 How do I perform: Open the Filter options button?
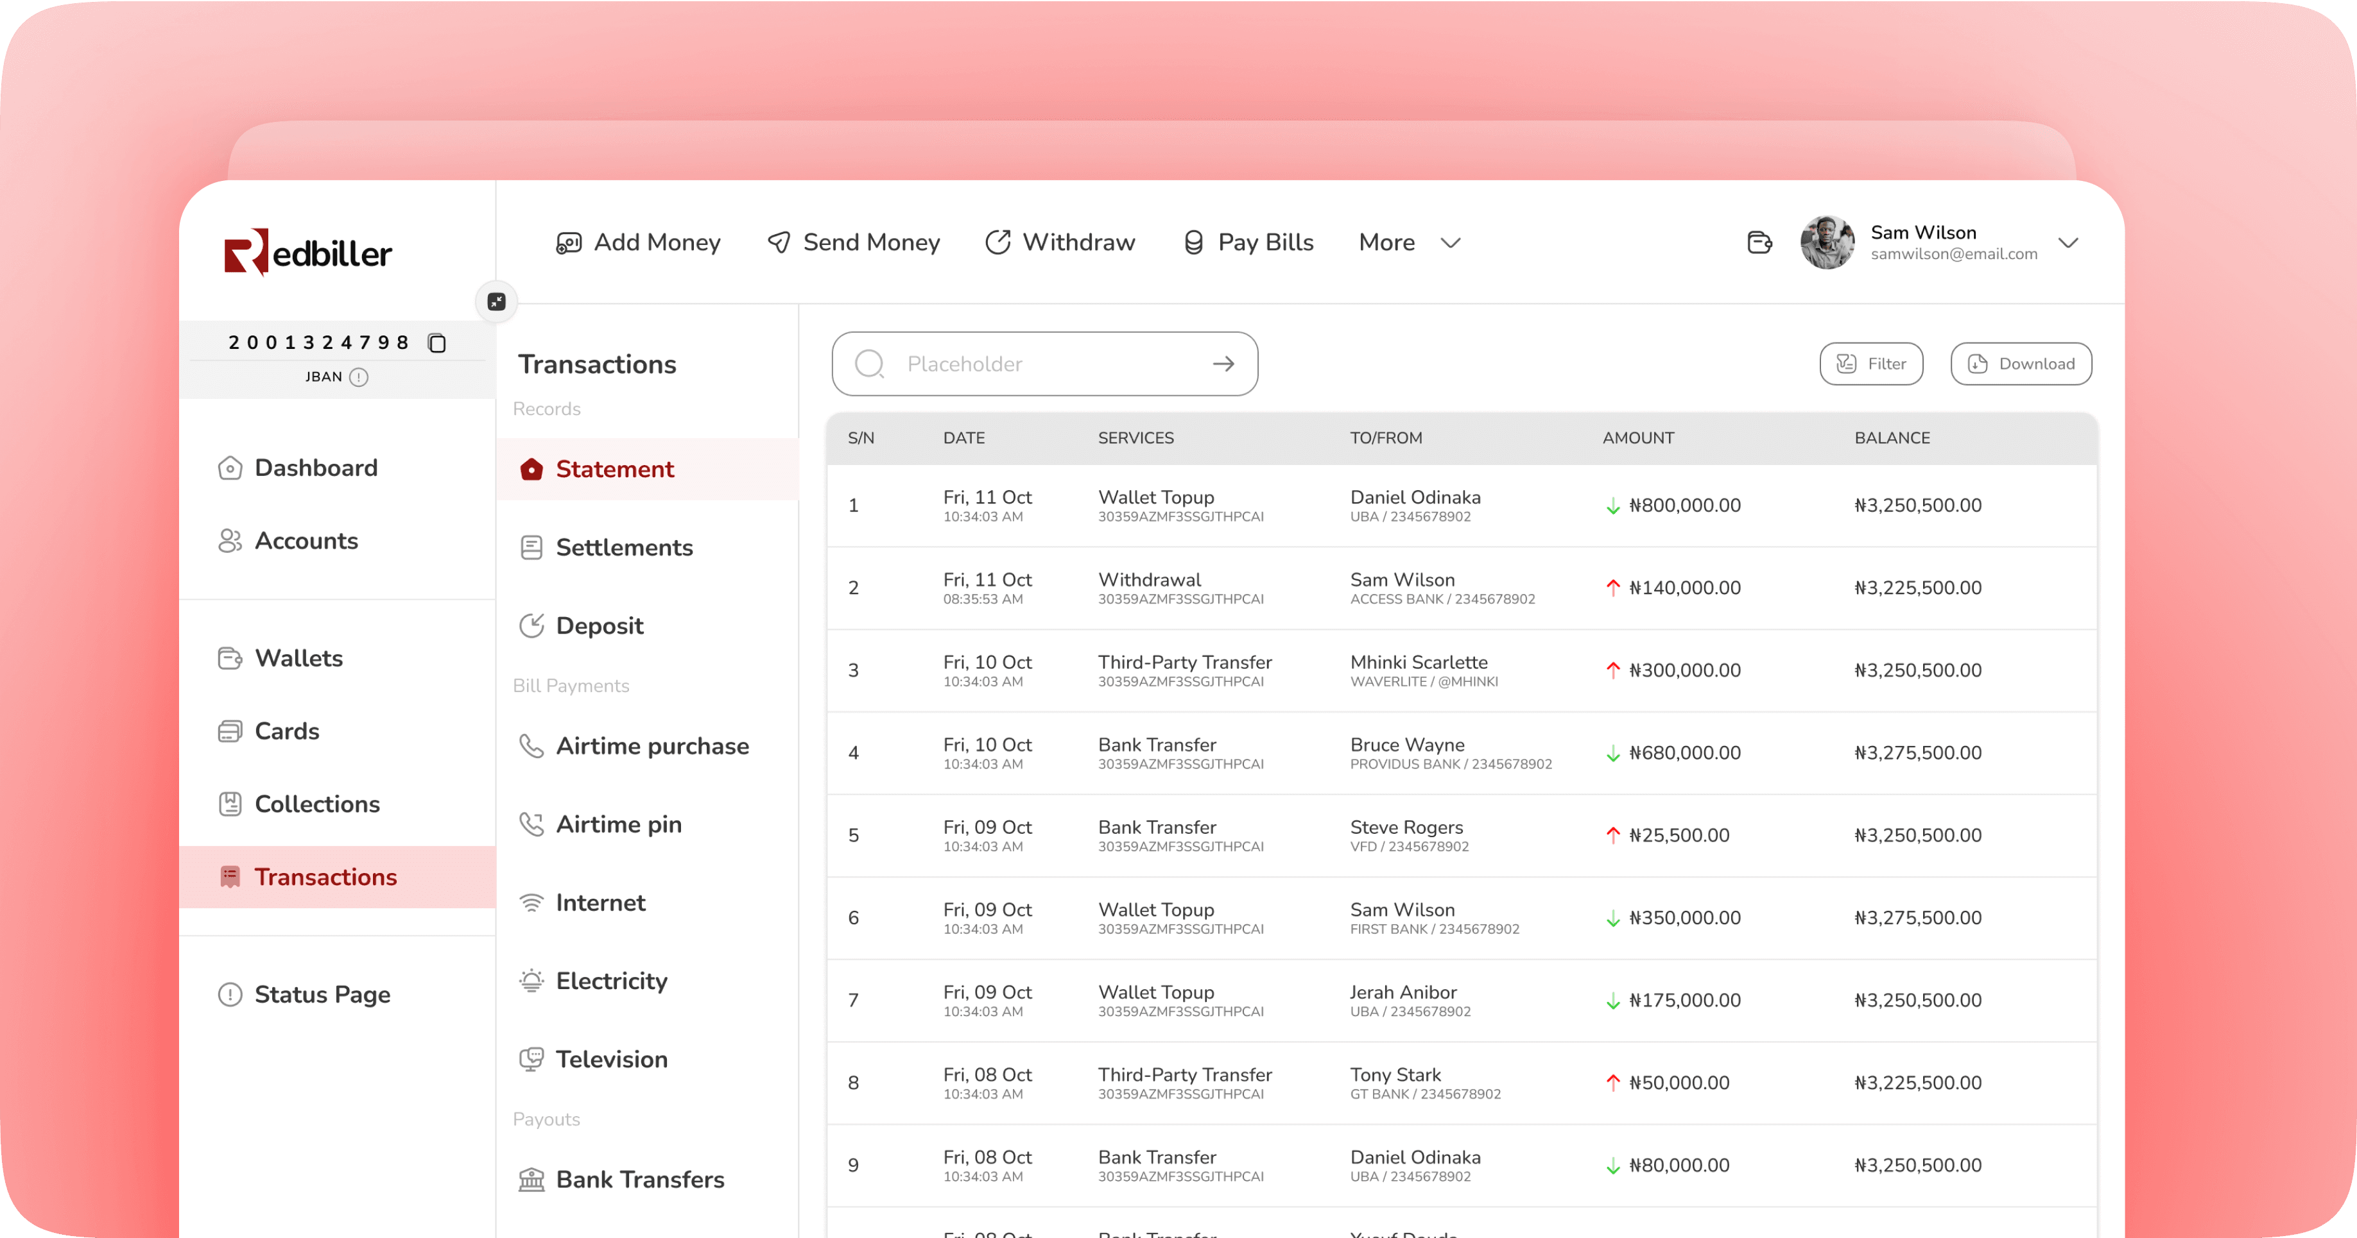tap(1871, 364)
